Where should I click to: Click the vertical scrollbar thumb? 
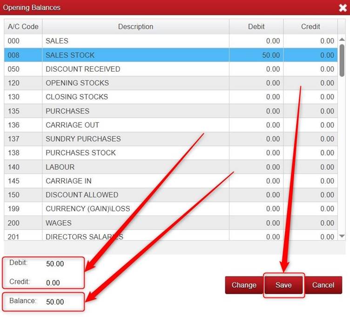point(342,60)
